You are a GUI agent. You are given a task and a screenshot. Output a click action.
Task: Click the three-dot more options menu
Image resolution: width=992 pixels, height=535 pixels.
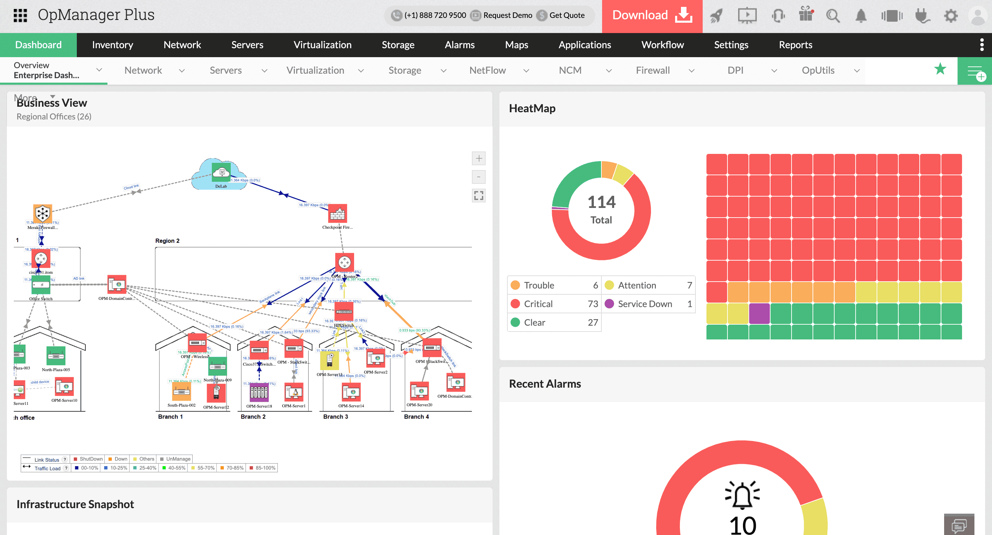pos(982,45)
